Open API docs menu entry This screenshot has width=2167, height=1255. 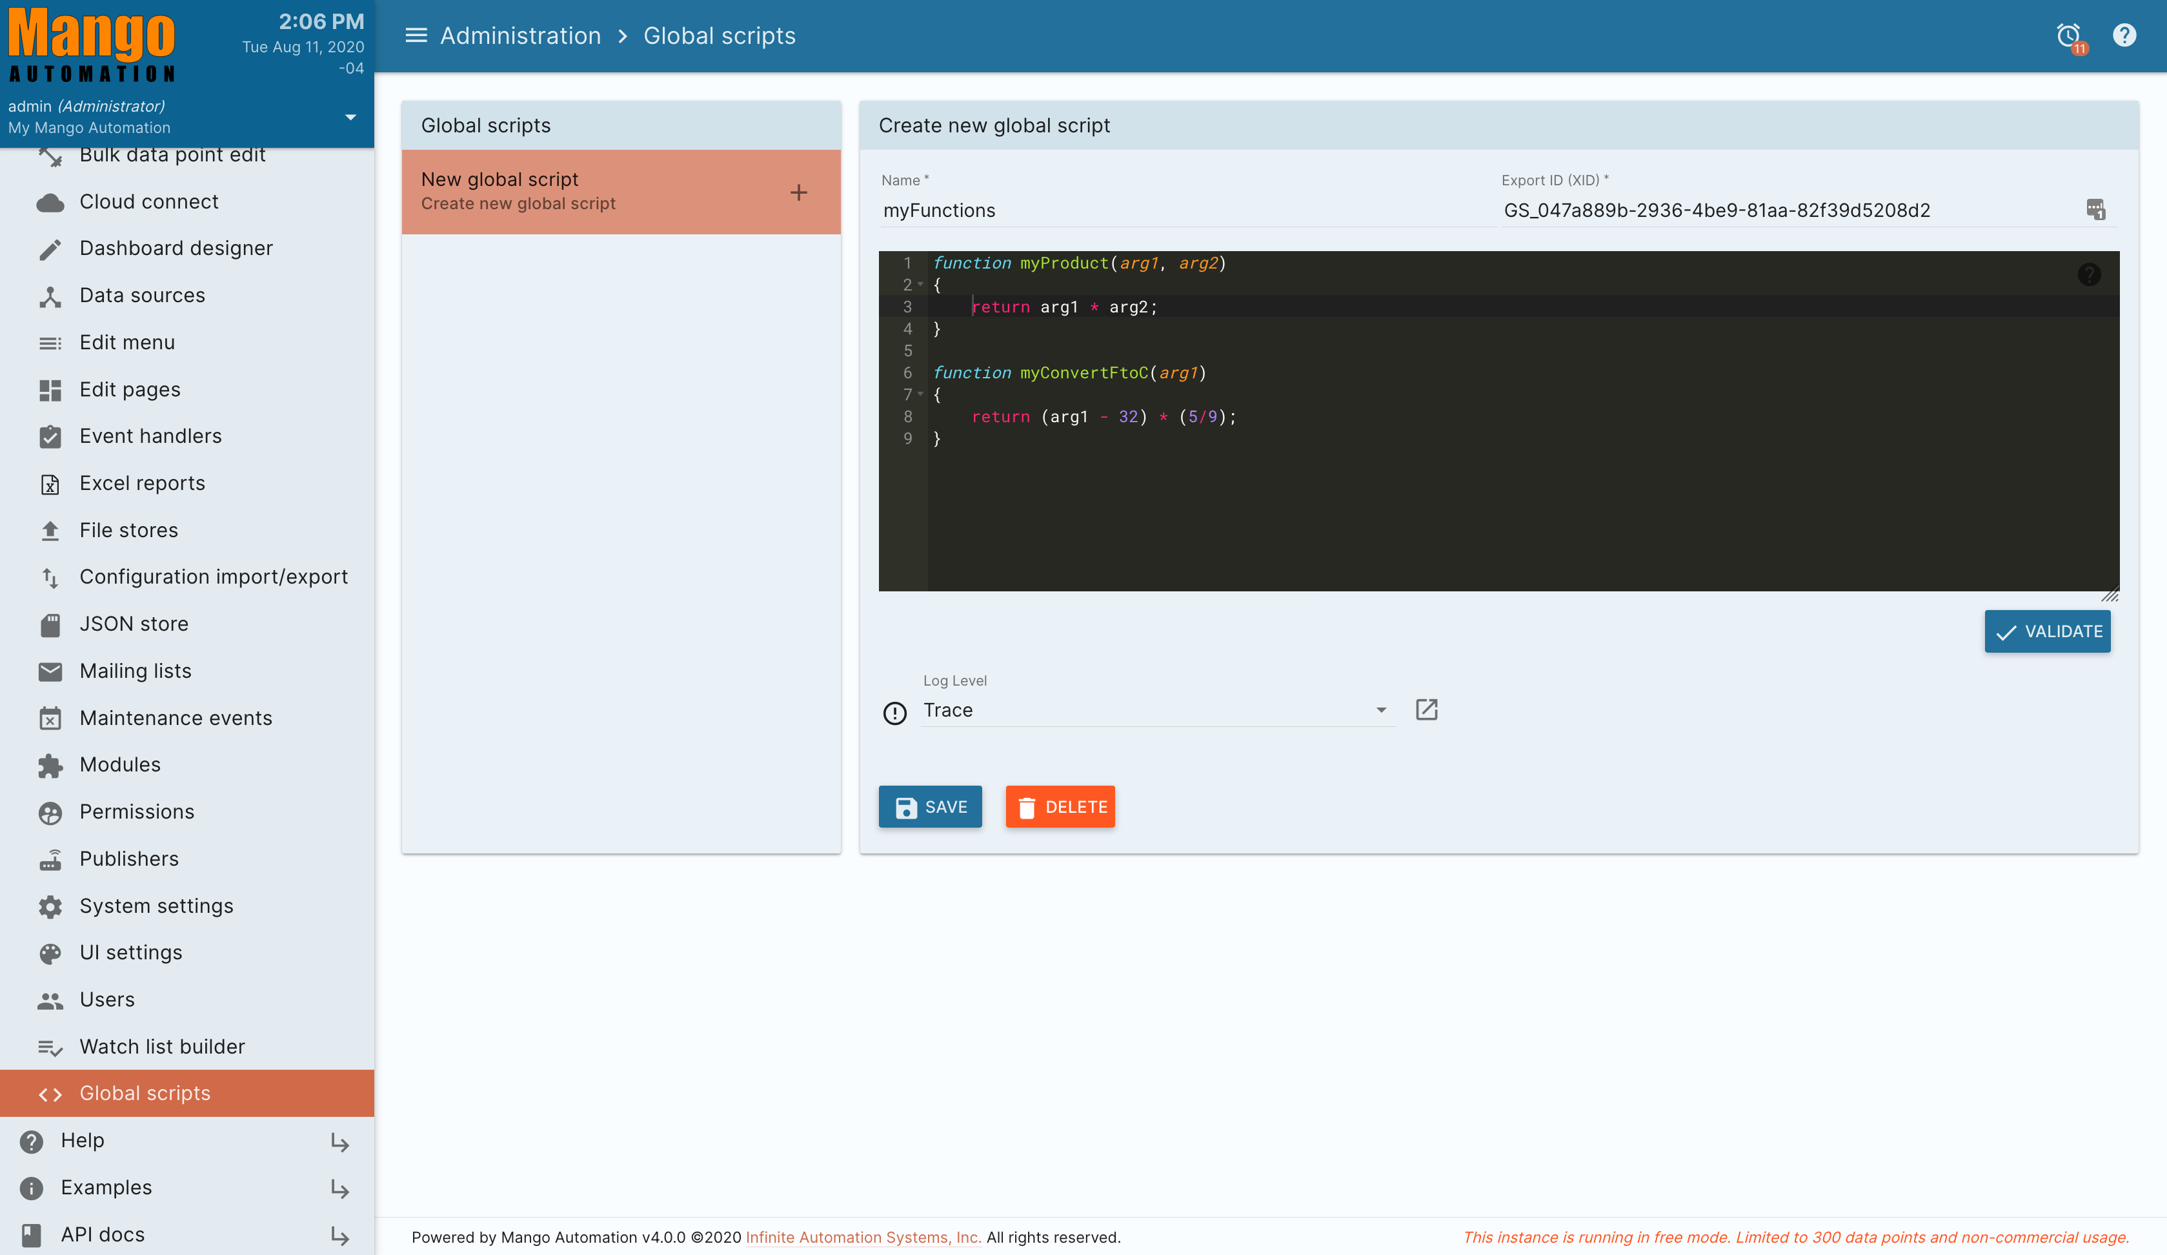187,1234
